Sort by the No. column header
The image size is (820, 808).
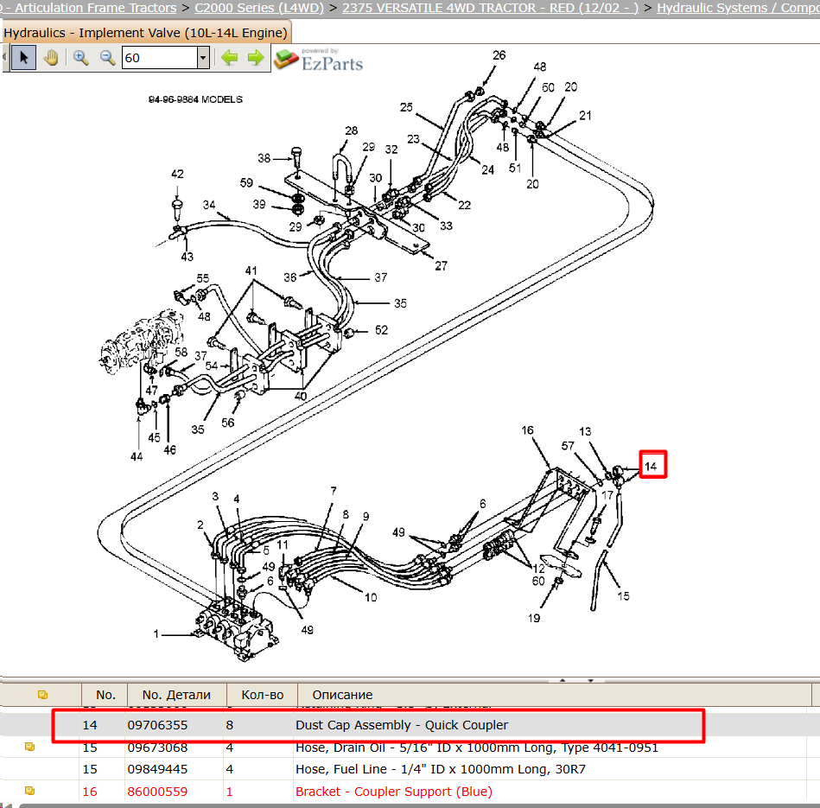pos(105,695)
